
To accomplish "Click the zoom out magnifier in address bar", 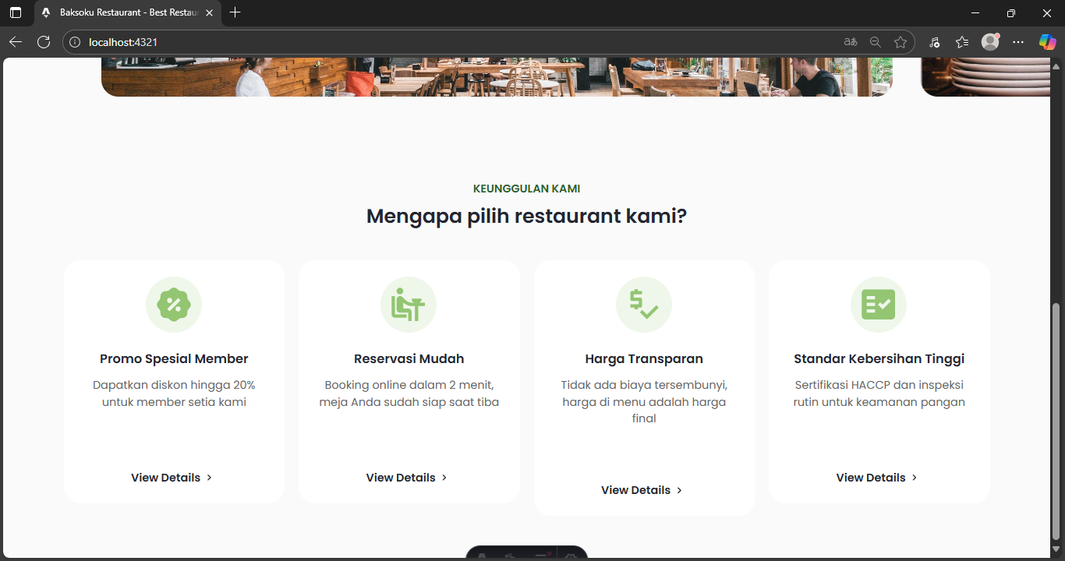I will click(x=876, y=42).
